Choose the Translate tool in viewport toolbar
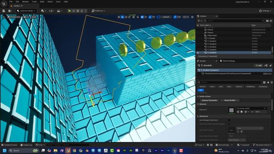The width and height of the screenshot is (274, 154). tap(122, 17)
